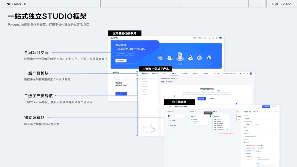Toggle the green switch in task steps row
Viewport: 297px width, 167px height.
[262, 146]
